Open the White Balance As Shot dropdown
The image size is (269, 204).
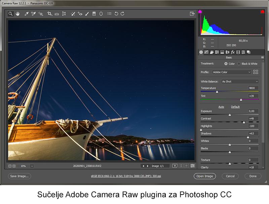pos(240,81)
